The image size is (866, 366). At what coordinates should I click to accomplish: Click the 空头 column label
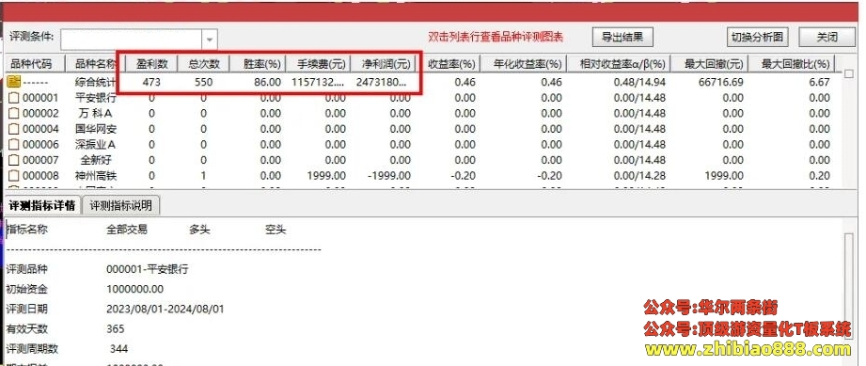(x=276, y=230)
